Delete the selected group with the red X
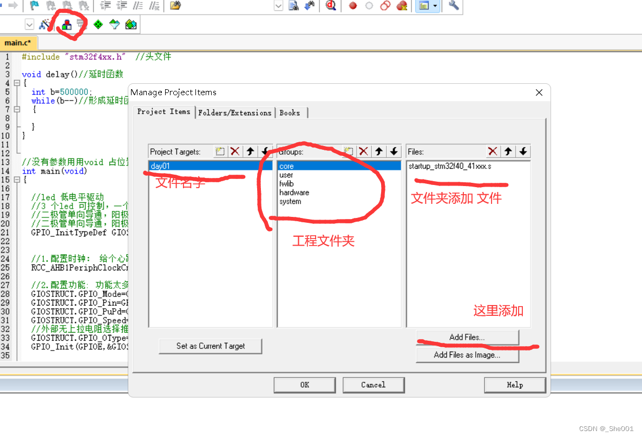This screenshot has height=437, width=642. point(363,151)
